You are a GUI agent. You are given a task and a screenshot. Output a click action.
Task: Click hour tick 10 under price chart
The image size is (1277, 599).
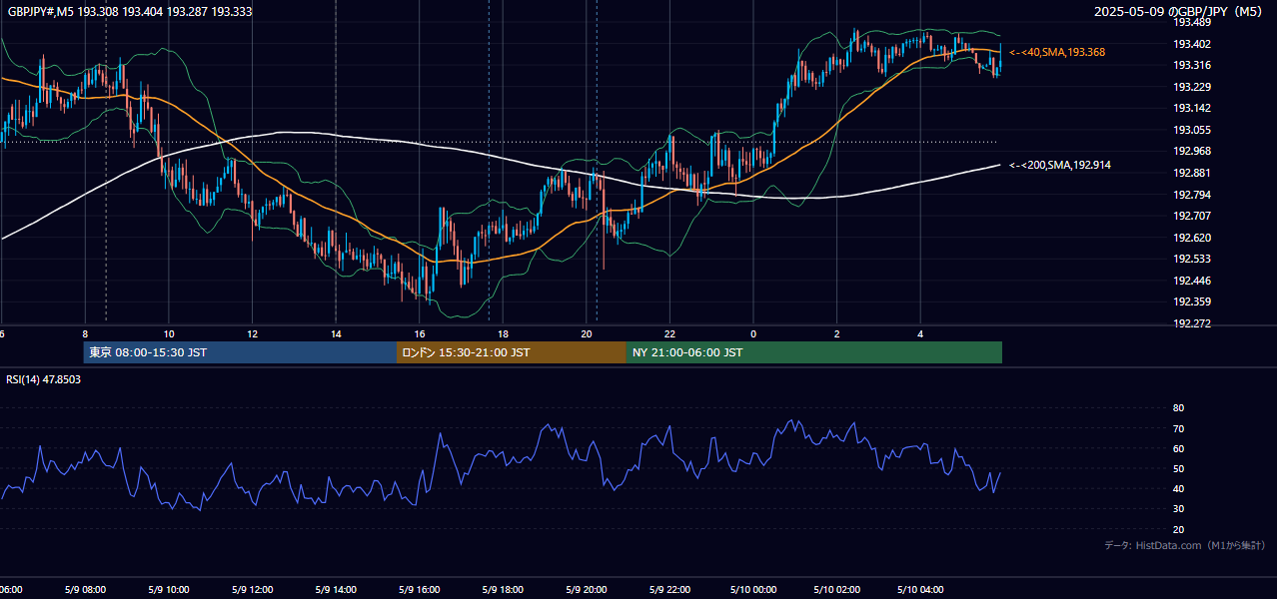[x=169, y=334]
